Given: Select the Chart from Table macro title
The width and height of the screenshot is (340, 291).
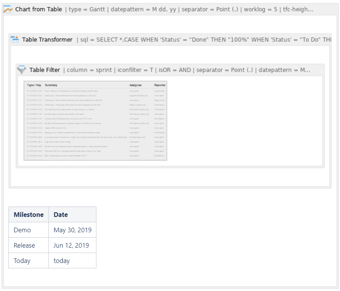Looking at the screenshot, I should pyautogui.click(x=38, y=9).
